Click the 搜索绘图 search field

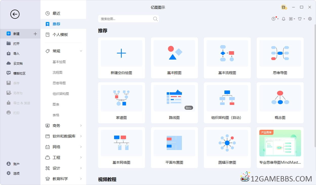tap(125, 19)
